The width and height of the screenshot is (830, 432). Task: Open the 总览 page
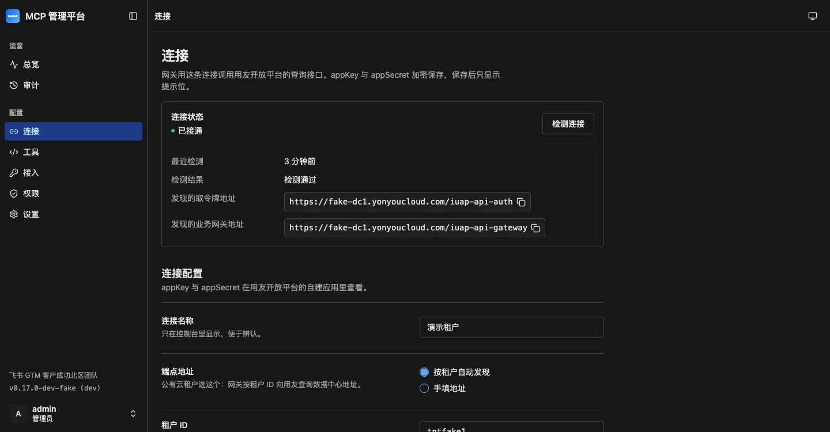[x=73, y=65]
